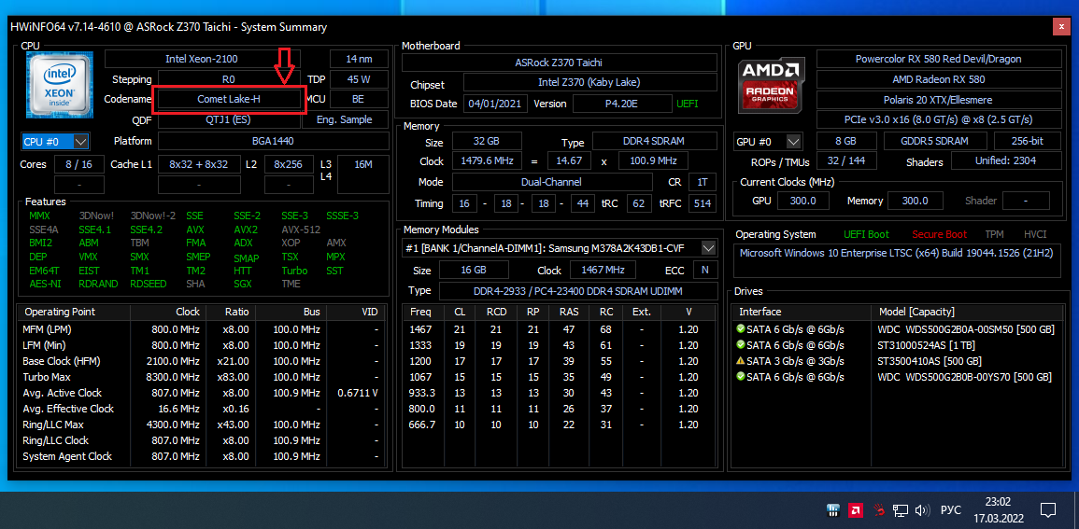1079x529 pixels.
Task: Open the GPU #0 selector dropdown
Action: tap(768, 142)
